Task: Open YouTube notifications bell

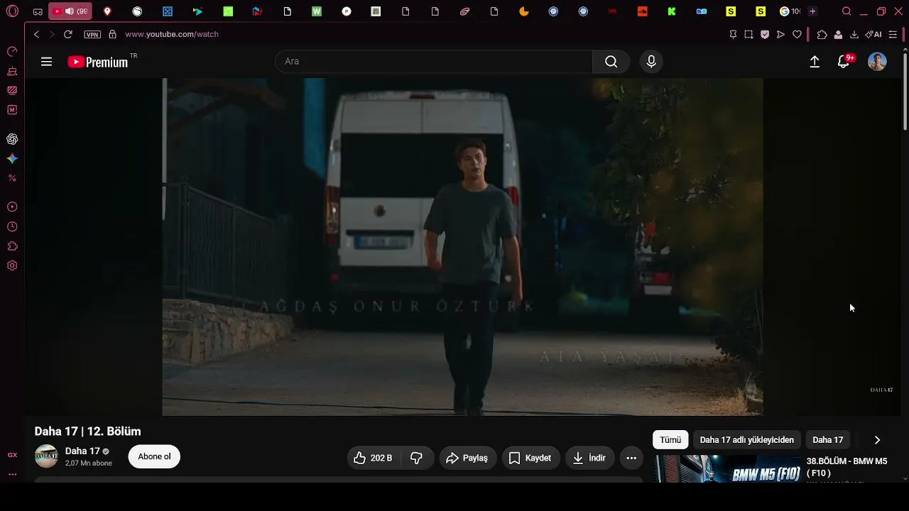Action: click(844, 62)
